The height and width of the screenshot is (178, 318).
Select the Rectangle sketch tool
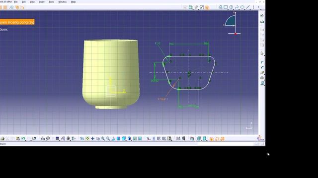pyautogui.click(x=226, y=7)
